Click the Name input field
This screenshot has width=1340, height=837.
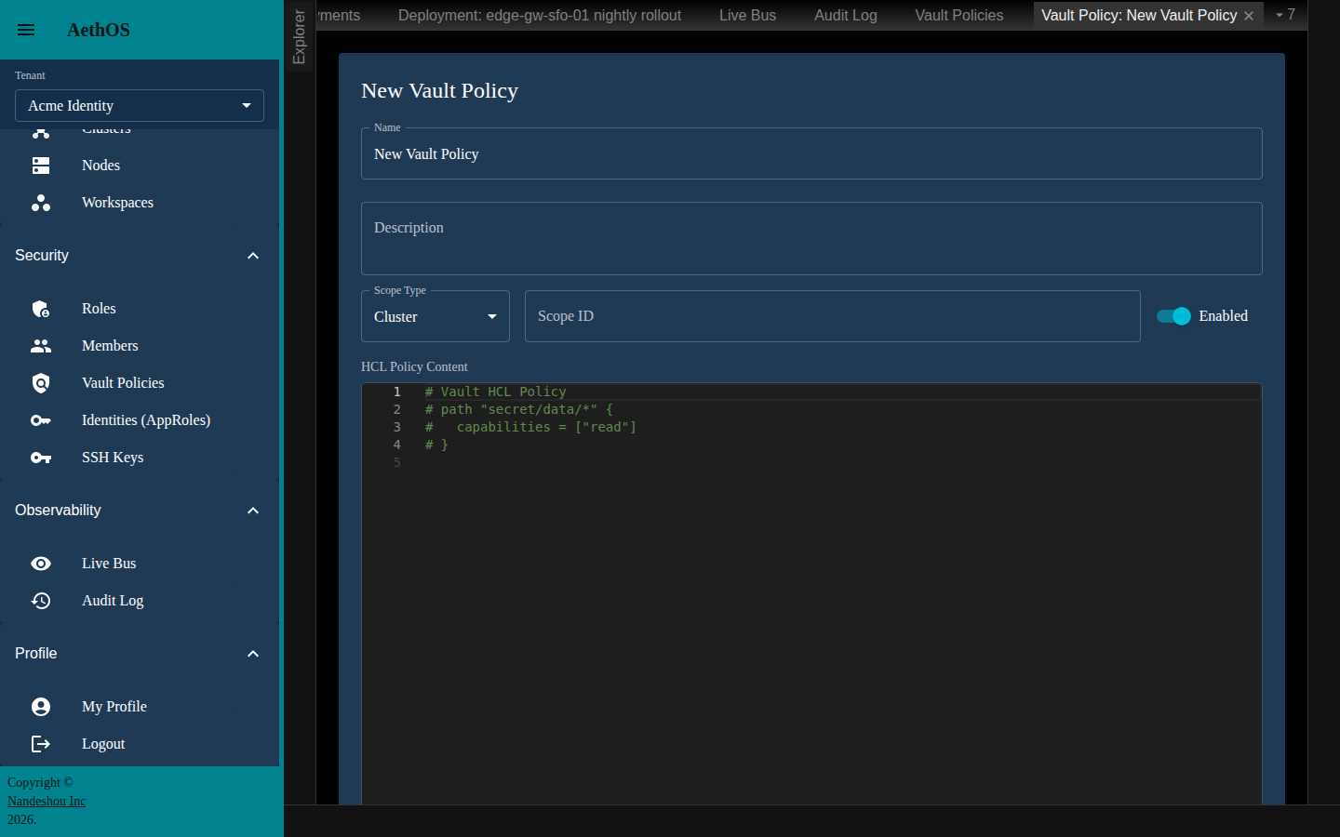[811, 153]
